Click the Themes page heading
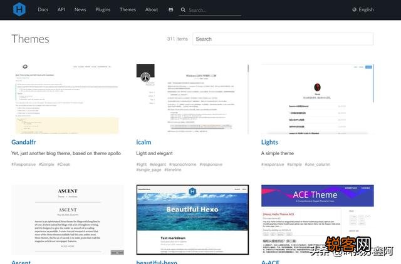401x264 pixels. point(31,39)
